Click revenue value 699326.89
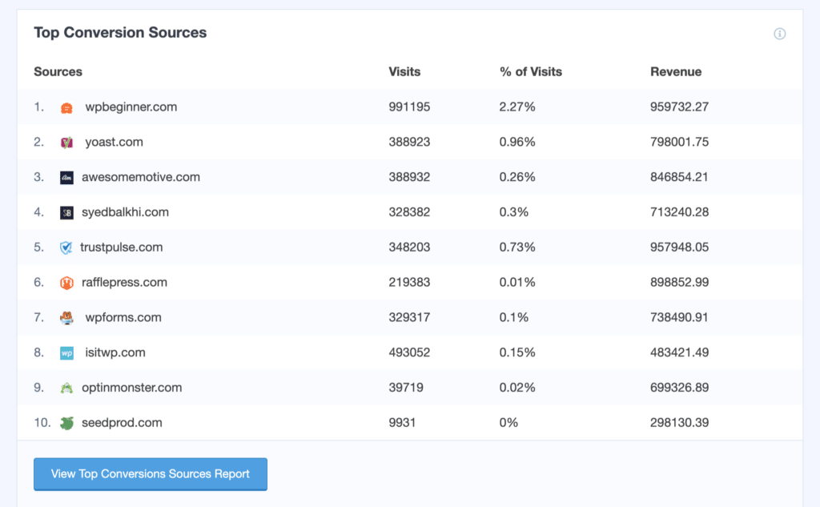This screenshot has width=820, height=507. coord(679,388)
